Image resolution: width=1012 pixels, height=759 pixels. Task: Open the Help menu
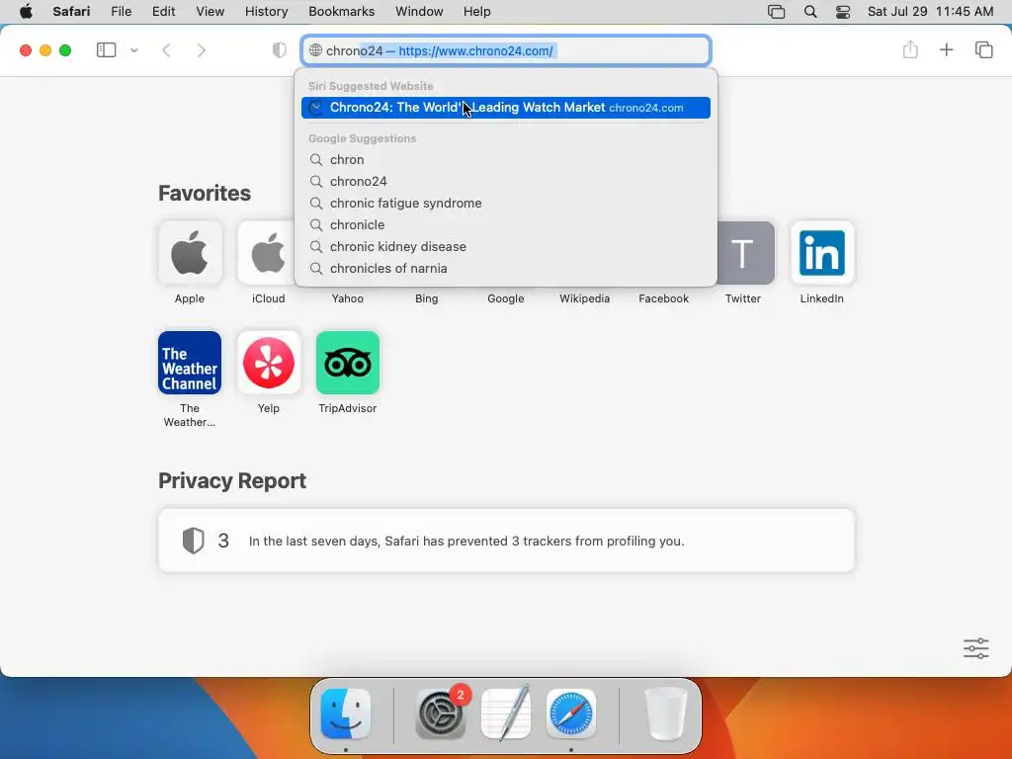[477, 12]
